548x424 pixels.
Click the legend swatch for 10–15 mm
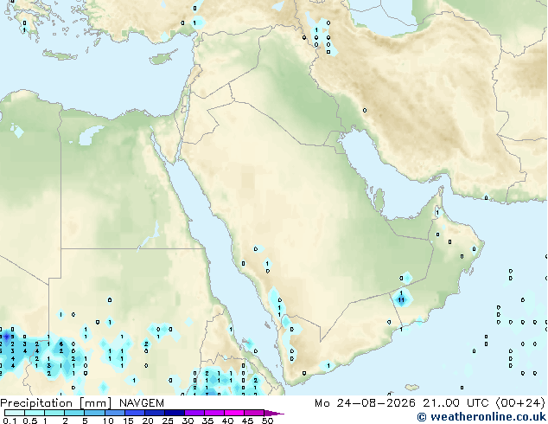pyautogui.click(x=114, y=413)
